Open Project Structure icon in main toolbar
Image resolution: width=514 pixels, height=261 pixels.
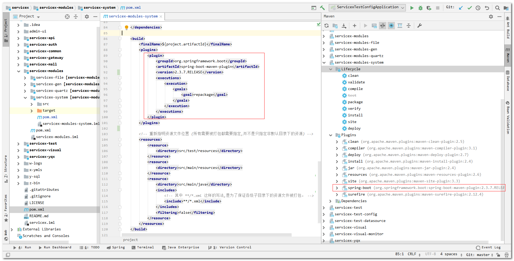pos(506,8)
